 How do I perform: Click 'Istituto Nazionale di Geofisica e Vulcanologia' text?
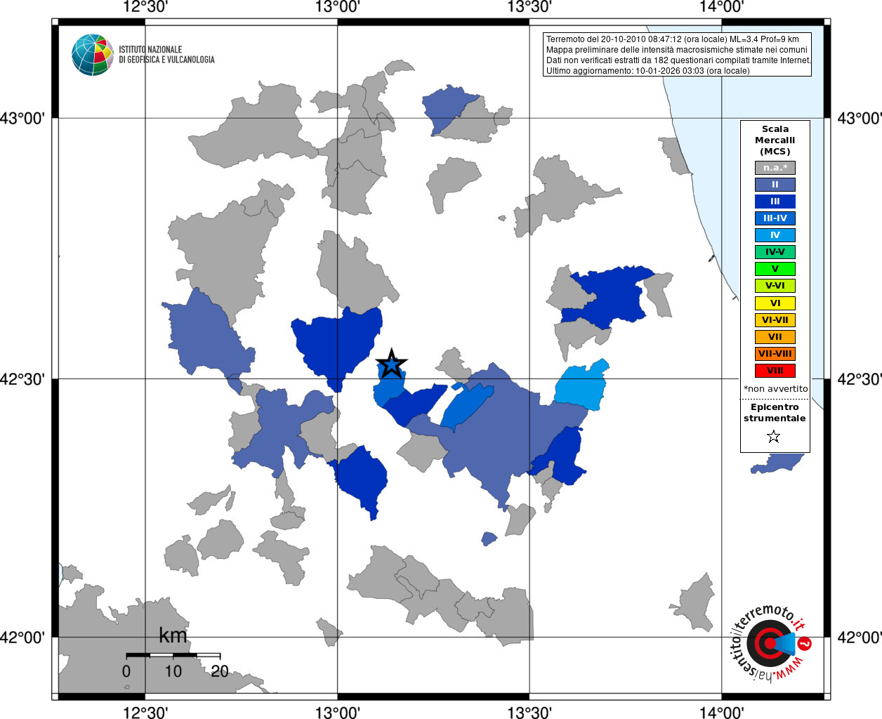pyautogui.click(x=166, y=55)
